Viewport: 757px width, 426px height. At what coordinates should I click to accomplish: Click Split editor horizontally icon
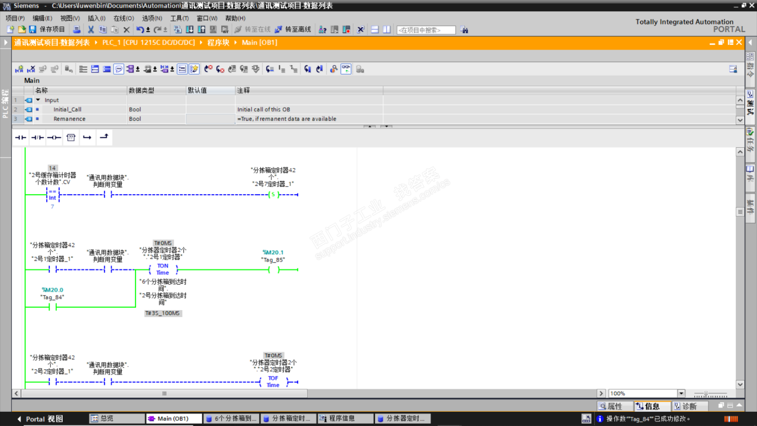[376, 30]
